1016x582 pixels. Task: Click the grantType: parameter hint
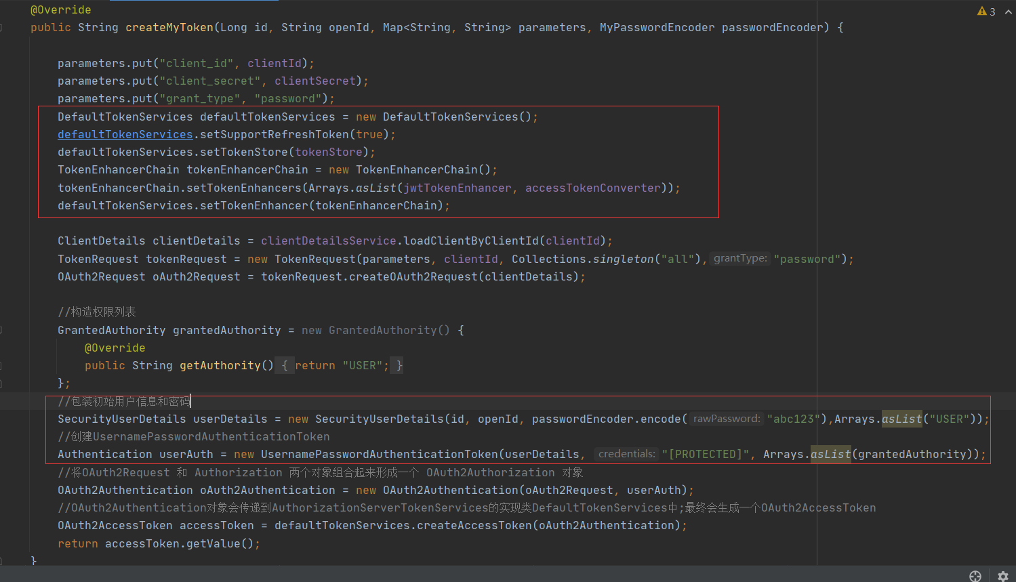tap(740, 258)
